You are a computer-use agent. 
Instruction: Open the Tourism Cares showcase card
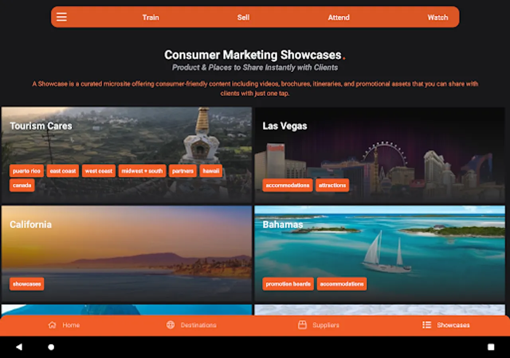tap(127, 155)
